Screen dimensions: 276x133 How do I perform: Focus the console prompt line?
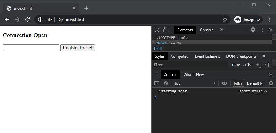coord(214,97)
